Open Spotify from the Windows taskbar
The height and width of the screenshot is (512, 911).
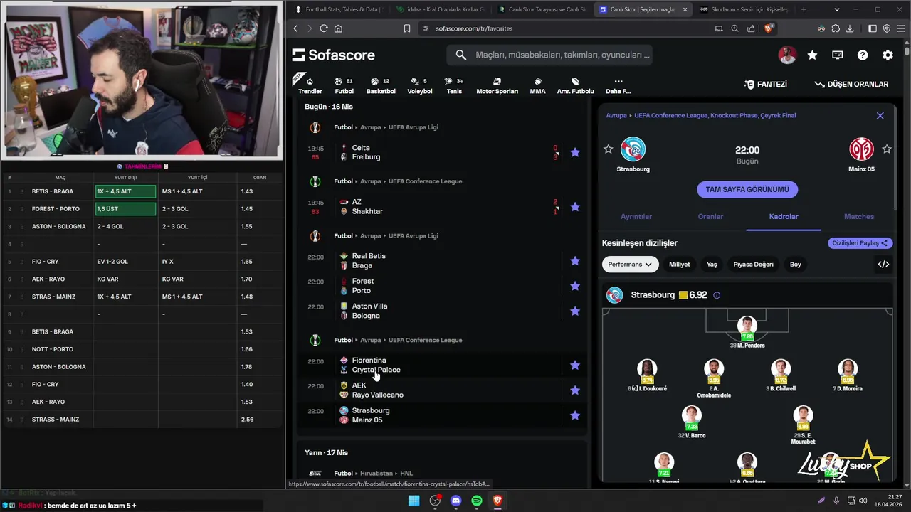[x=477, y=501]
